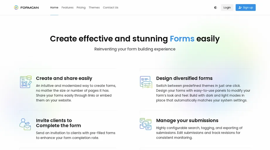270x150 pixels.
Task: Click the blue word "Forms" in headline
Action: point(182,39)
